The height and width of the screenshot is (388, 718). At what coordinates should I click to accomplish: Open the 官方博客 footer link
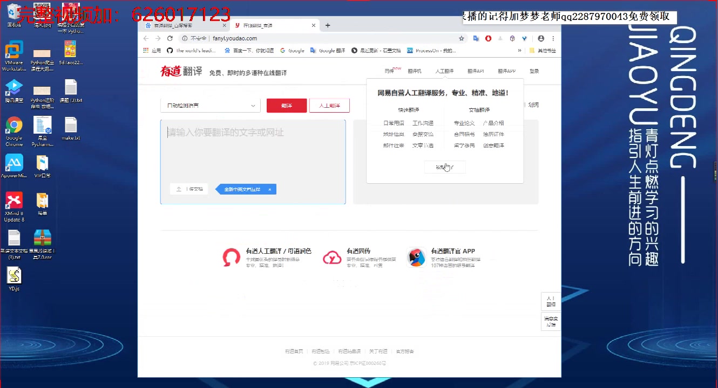tap(405, 351)
